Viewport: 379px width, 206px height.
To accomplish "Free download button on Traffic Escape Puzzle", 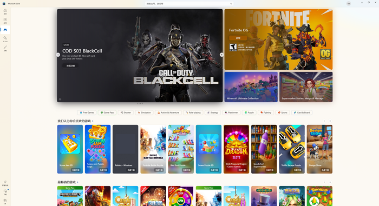I will 298,170.
